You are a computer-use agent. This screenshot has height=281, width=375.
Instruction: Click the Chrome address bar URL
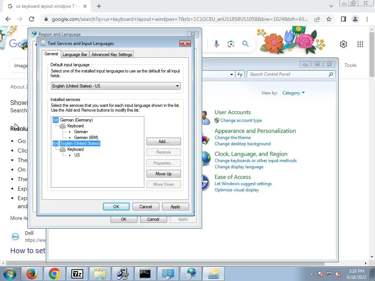click(179, 19)
